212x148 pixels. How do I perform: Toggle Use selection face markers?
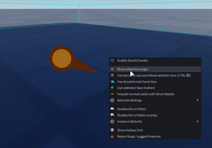(155, 88)
